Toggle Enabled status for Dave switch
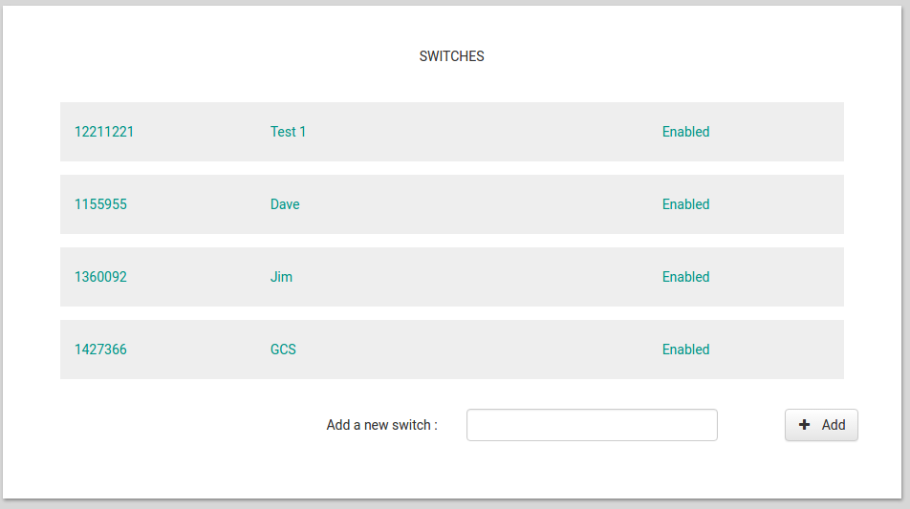Viewport: 910px width, 509px height. point(685,204)
